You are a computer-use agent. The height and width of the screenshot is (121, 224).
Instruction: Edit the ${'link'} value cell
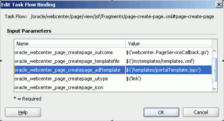168,79
